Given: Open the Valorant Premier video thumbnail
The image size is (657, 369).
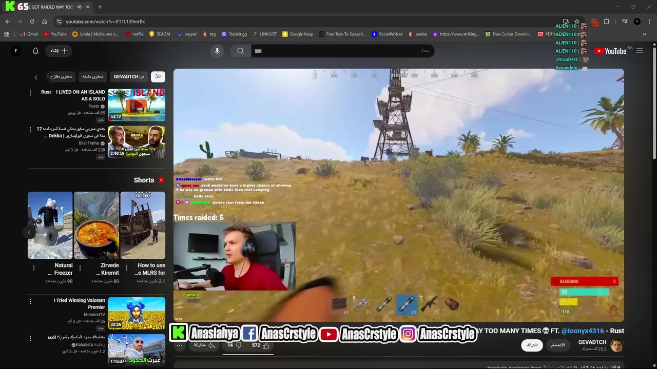Looking at the screenshot, I should (137, 313).
